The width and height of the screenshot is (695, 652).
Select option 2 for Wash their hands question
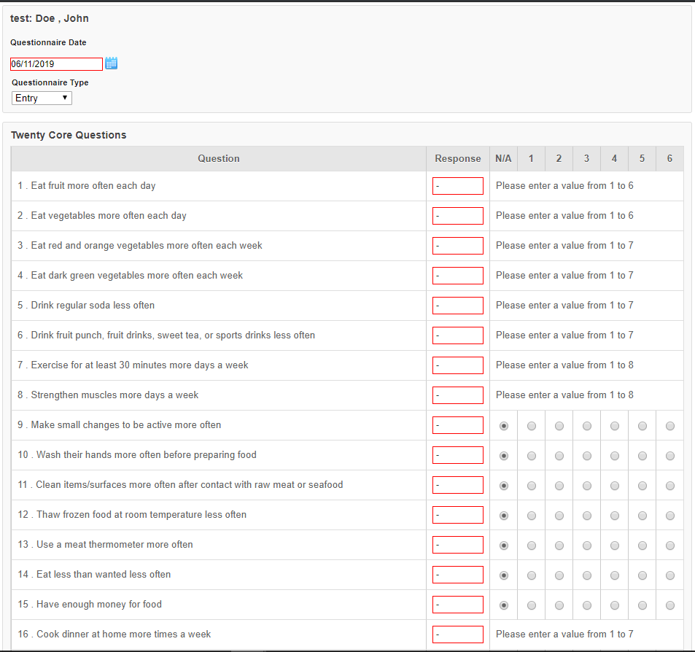(x=559, y=456)
